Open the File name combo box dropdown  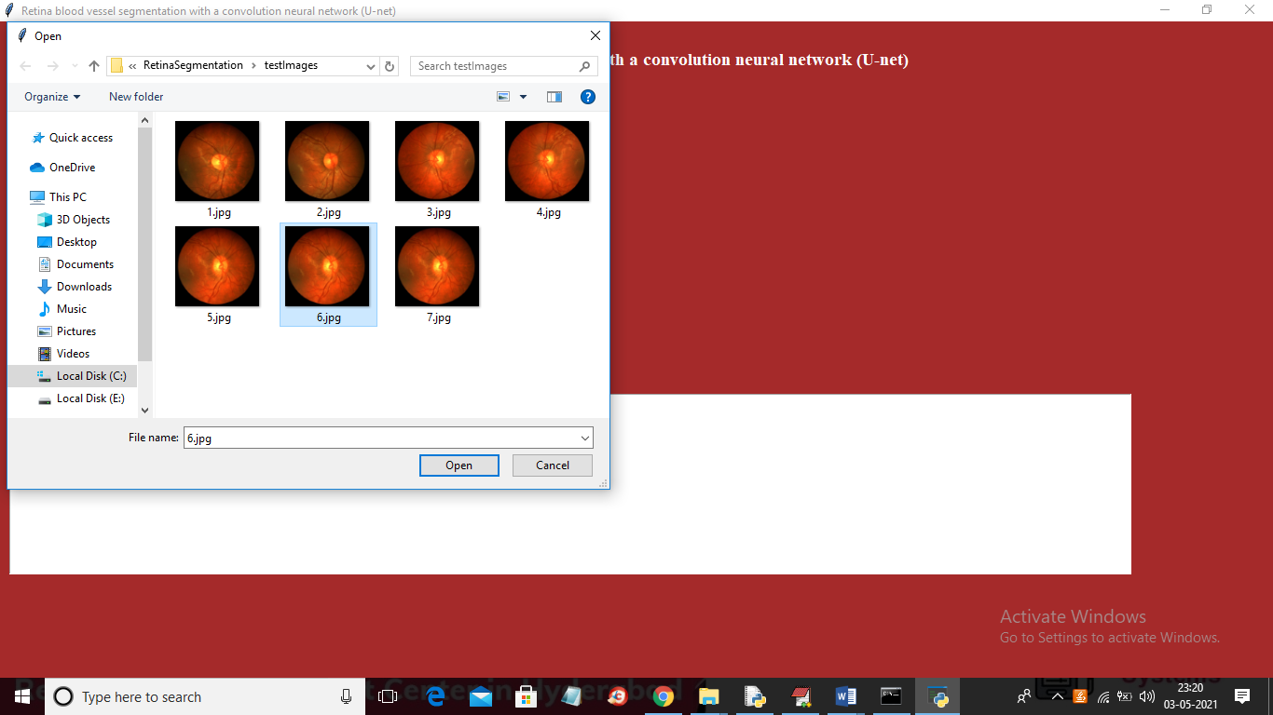click(585, 438)
